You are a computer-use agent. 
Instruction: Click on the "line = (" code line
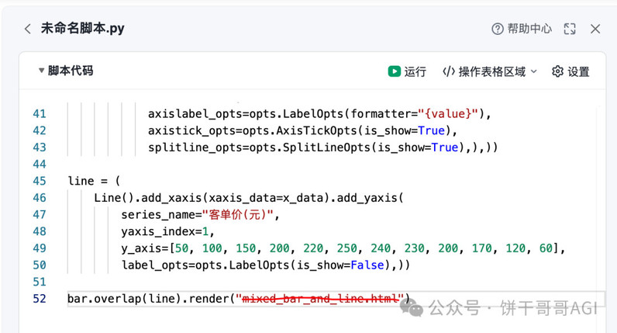[x=94, y=181]
